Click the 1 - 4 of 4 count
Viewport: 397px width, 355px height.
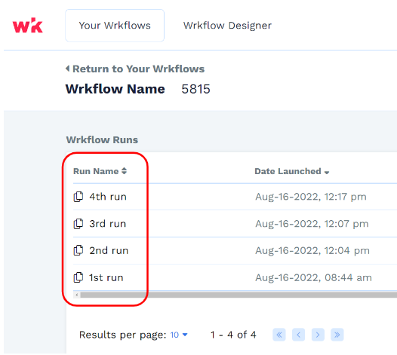233,335
